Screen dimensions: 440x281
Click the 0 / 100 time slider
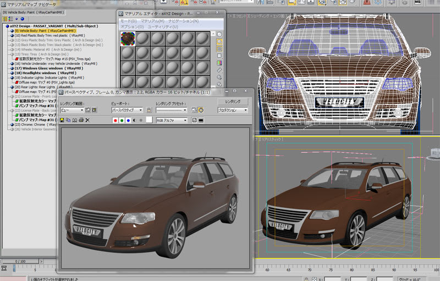(20, 261)
